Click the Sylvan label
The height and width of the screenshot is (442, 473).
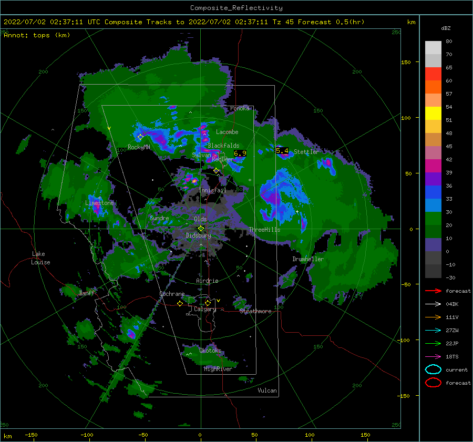(201, 155)
